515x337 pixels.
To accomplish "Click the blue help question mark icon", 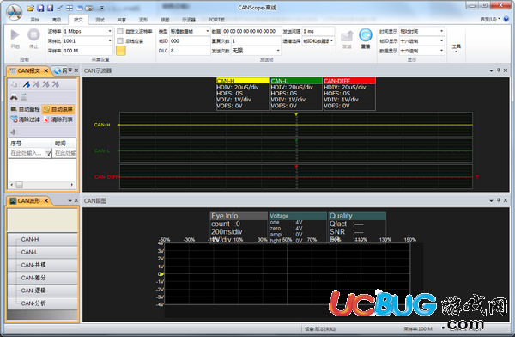I will point(507,19).
